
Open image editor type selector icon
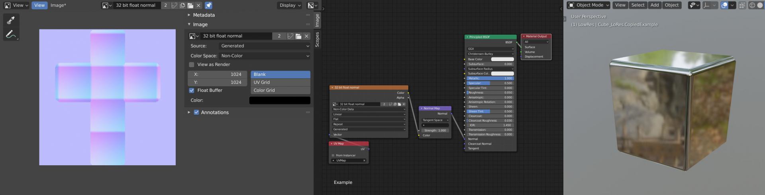(7, 5)
